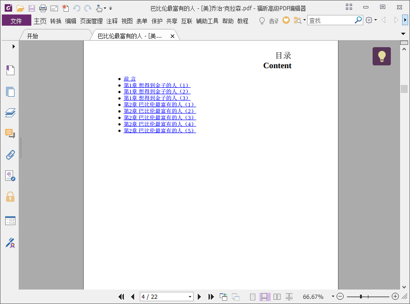The image size is (410, 304).
Task: Expand the ribbon scroll right arrow
Action: coord(405,20)
